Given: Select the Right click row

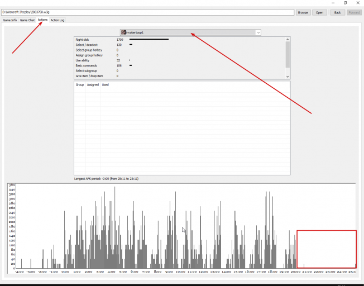Looking at the screenshot, I should (180, 40).
